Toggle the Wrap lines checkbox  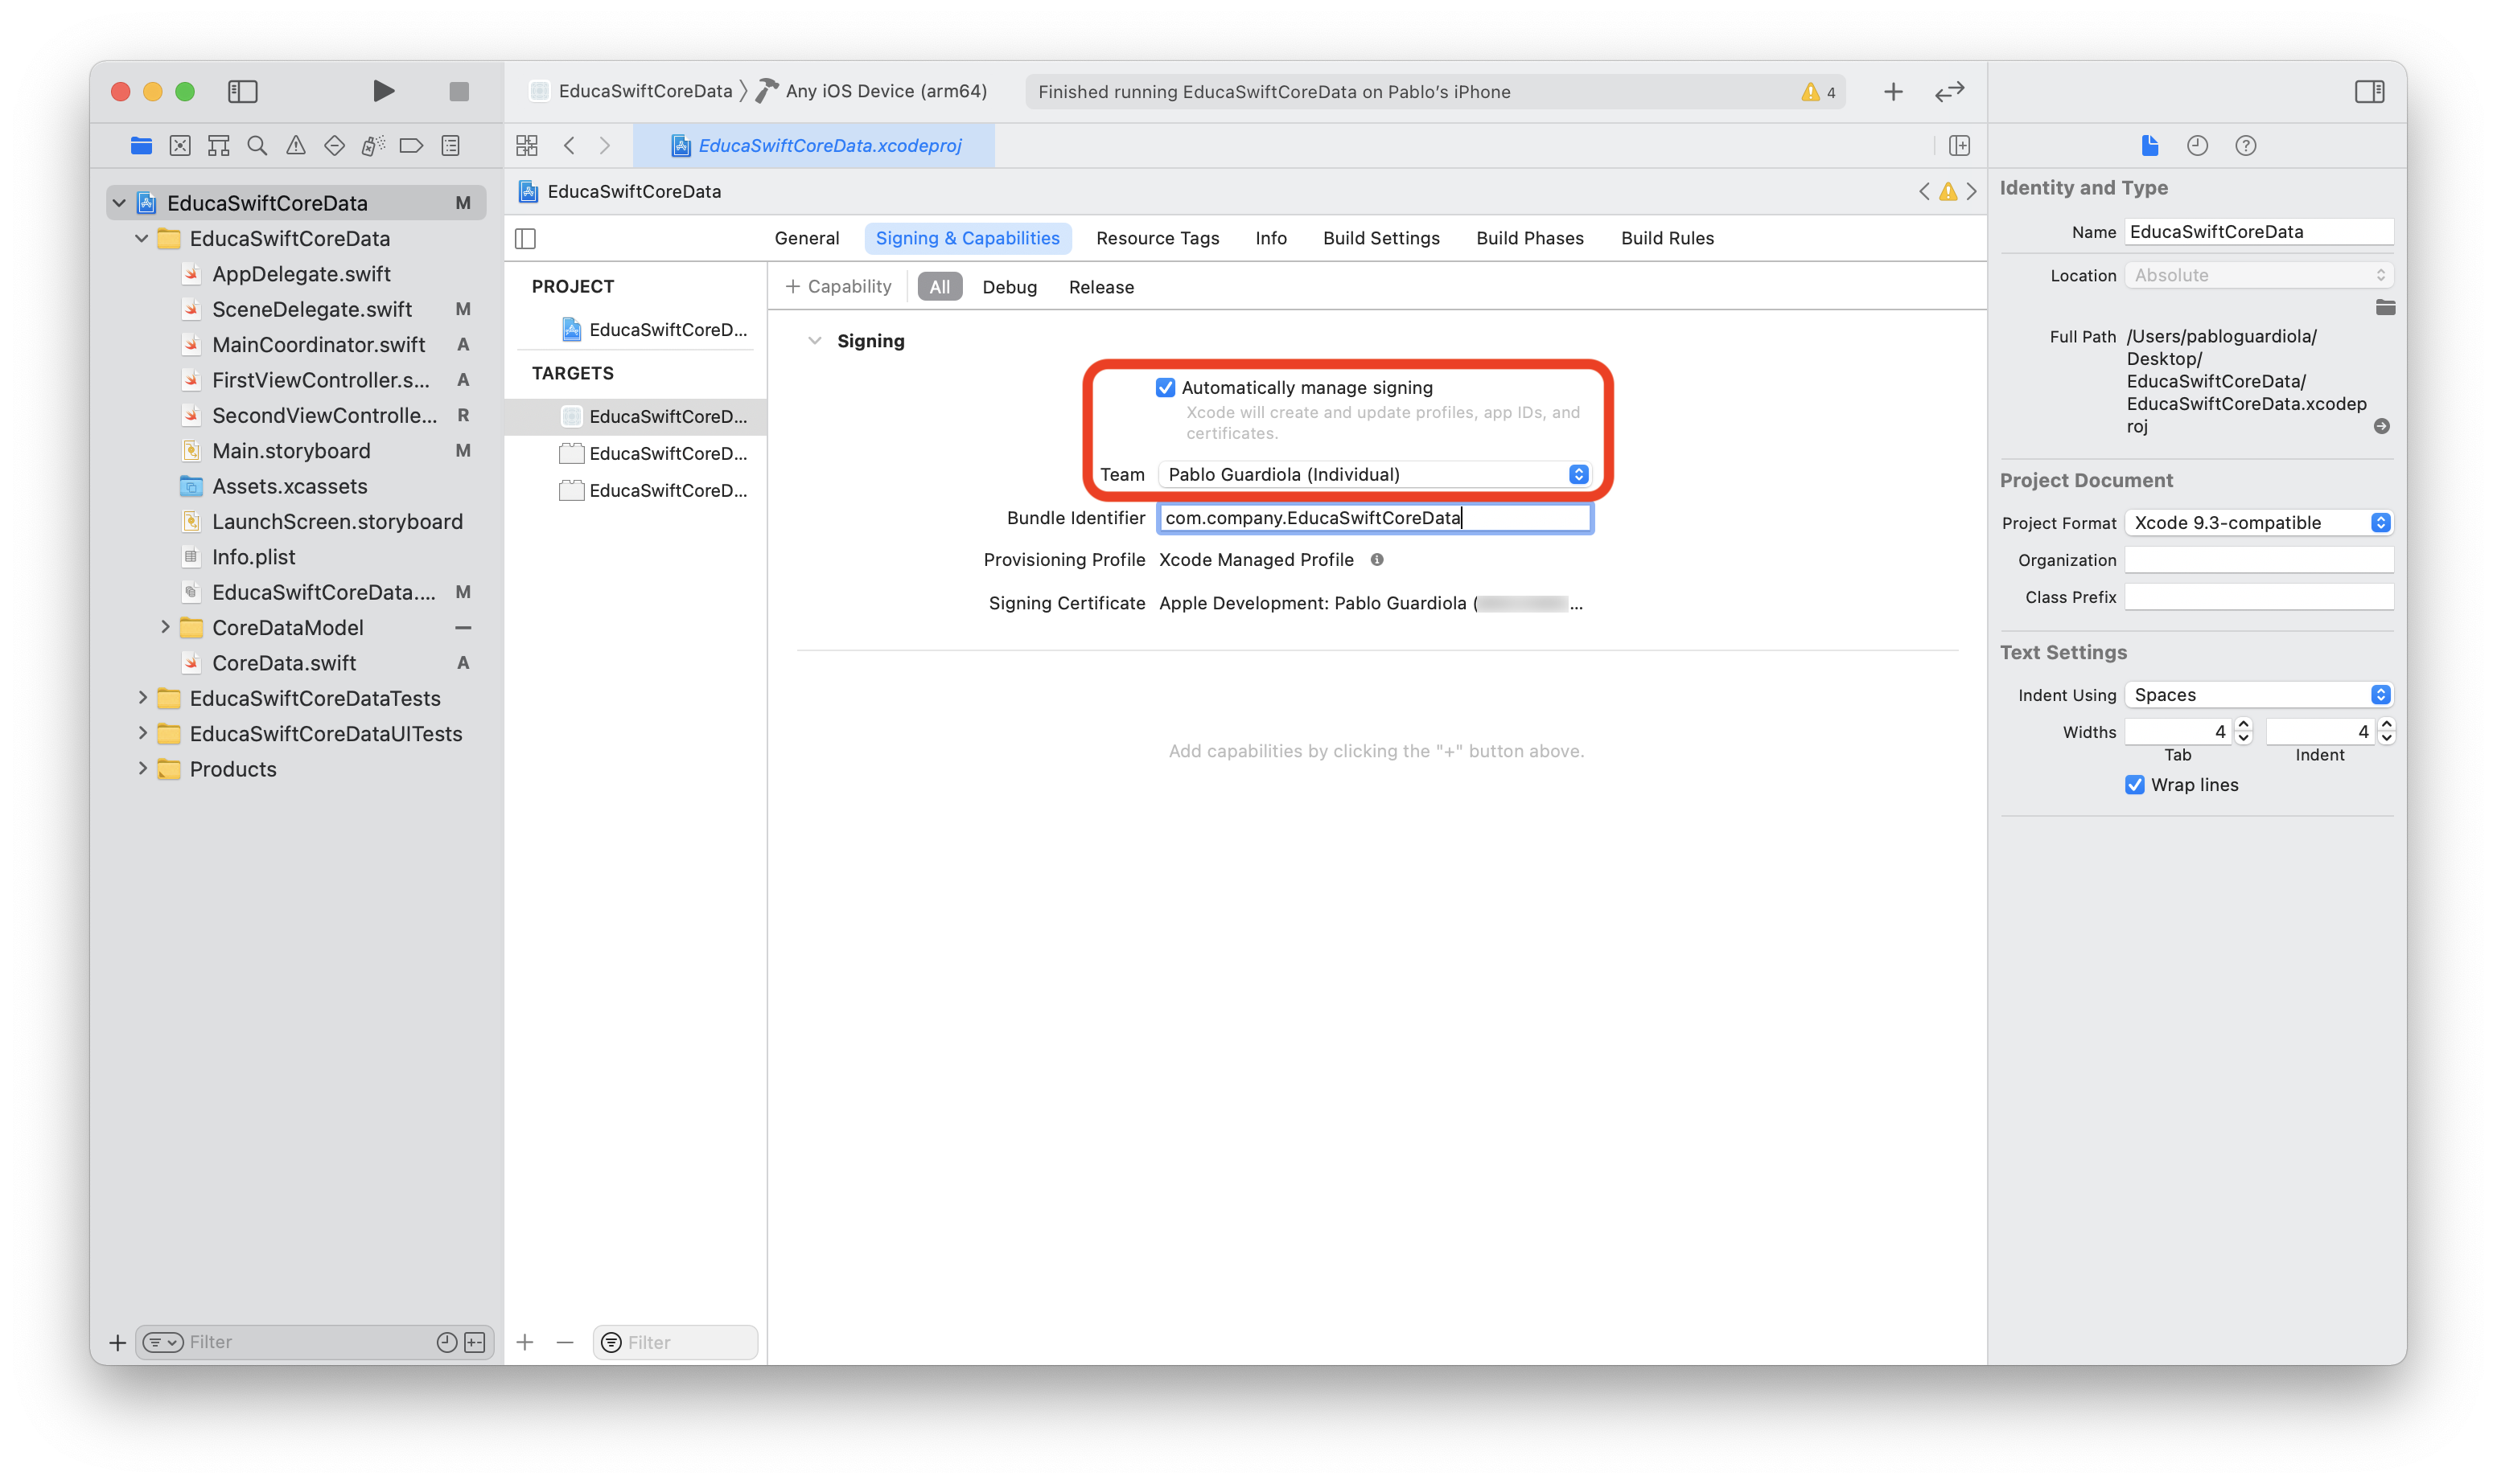click(2135, 785)
